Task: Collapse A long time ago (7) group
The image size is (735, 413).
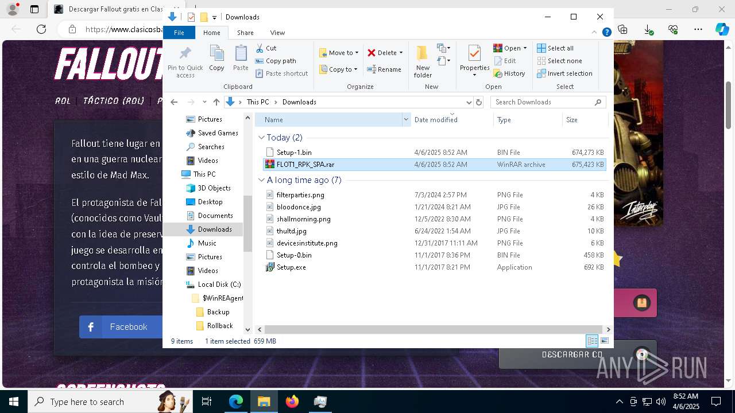Action: click(x=262, y=180)
